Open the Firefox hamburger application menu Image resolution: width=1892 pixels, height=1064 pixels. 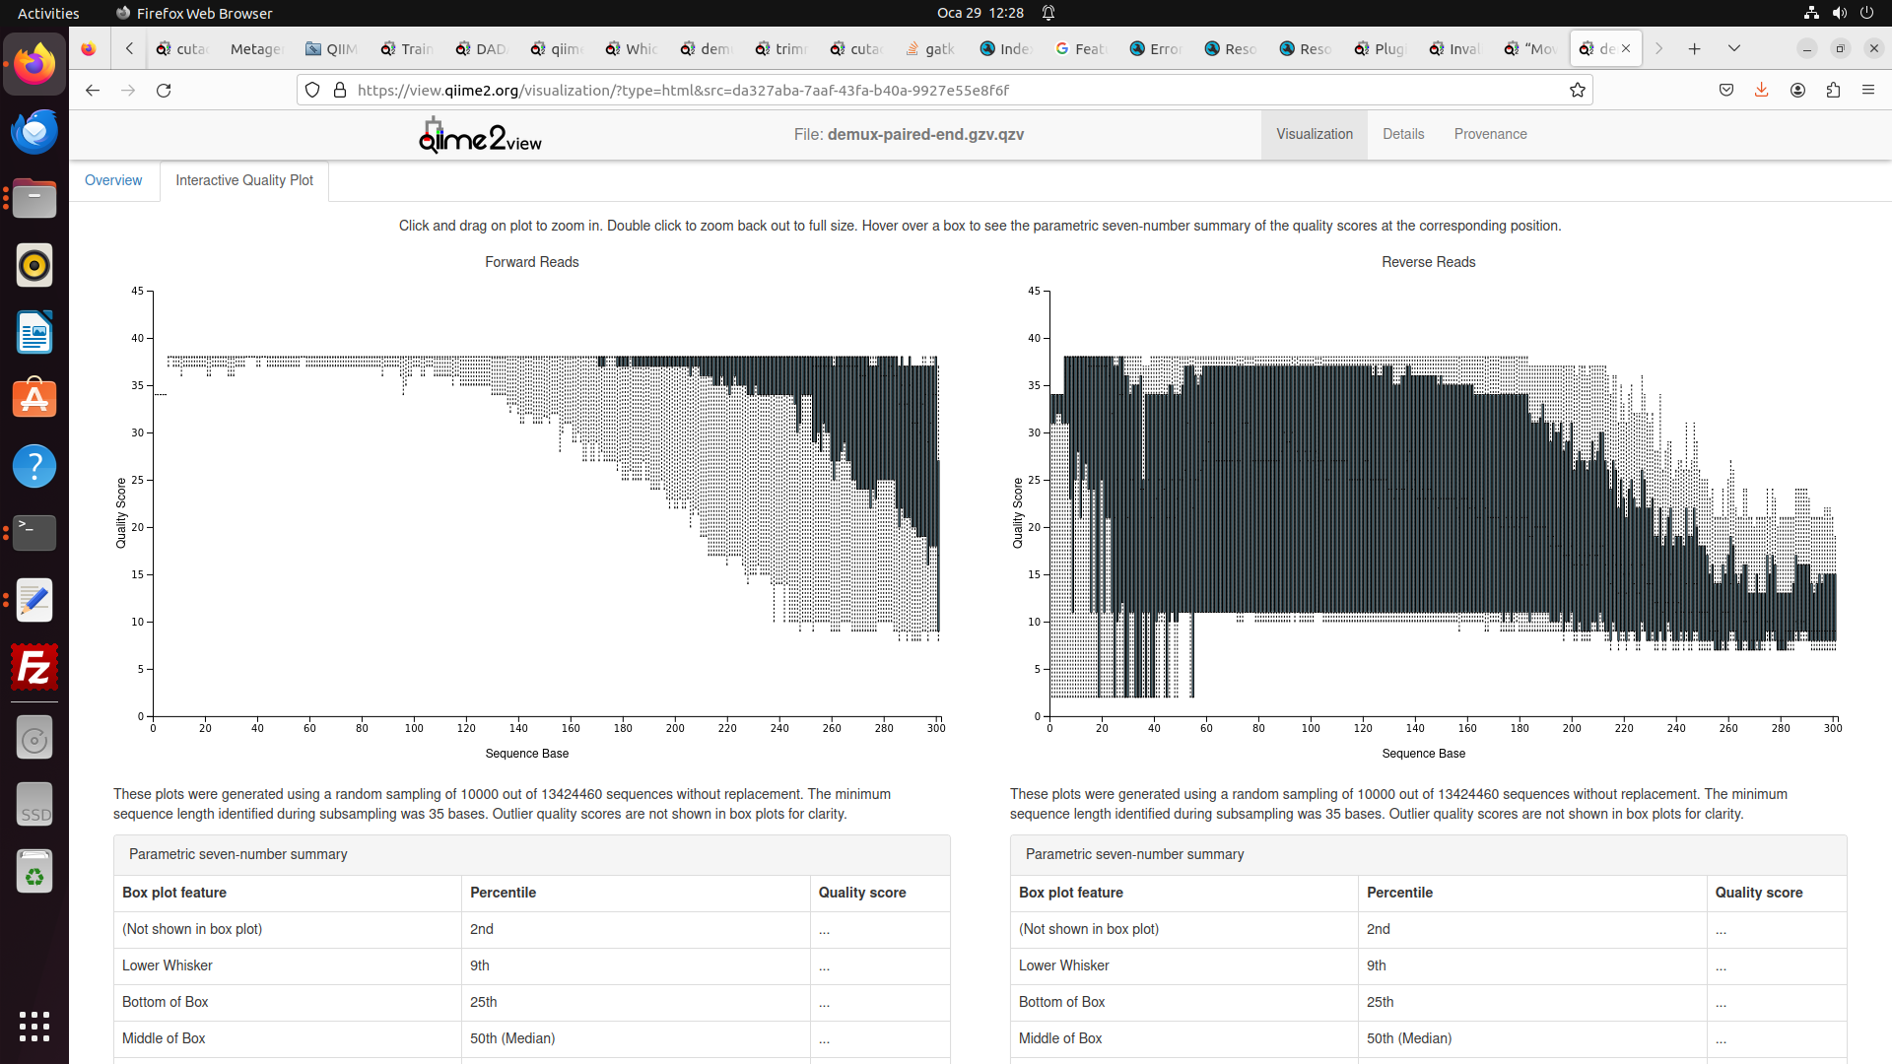coord(1868,90)
